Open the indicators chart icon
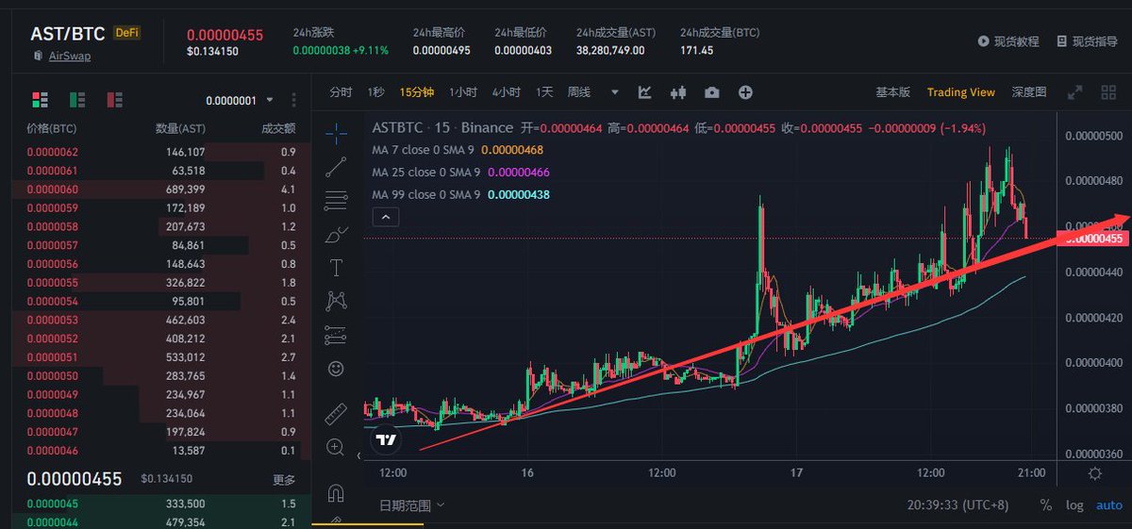This screenshot has height=529, width=1132. [645, 92]
